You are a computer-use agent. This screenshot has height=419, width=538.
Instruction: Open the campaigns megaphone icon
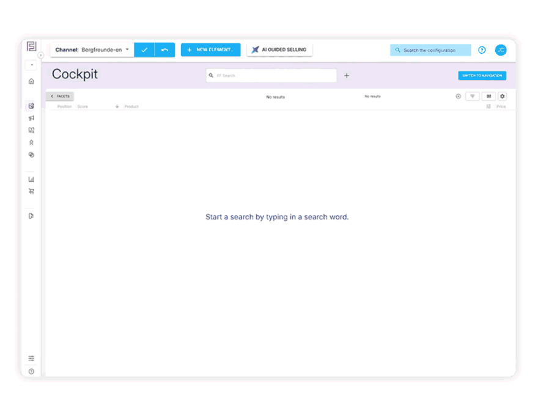[31, 118]
